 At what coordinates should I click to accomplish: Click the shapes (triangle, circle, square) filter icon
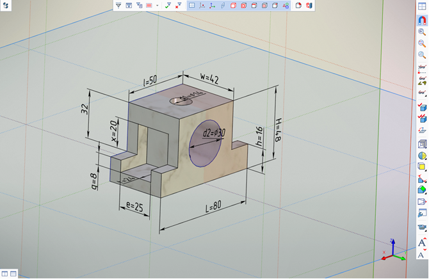pyautogui.click(x=286, y=5)
